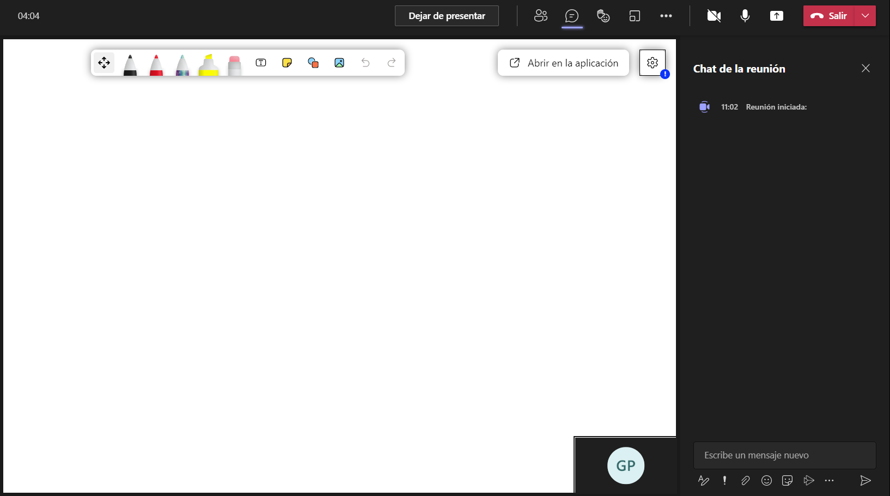This screenshot has height=496, width=890.
Task: Select the move/pan tool in whiteboard toolbar
Action: 104,63
